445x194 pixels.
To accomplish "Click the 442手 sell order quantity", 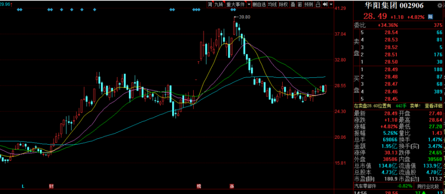I will point(402,106).
